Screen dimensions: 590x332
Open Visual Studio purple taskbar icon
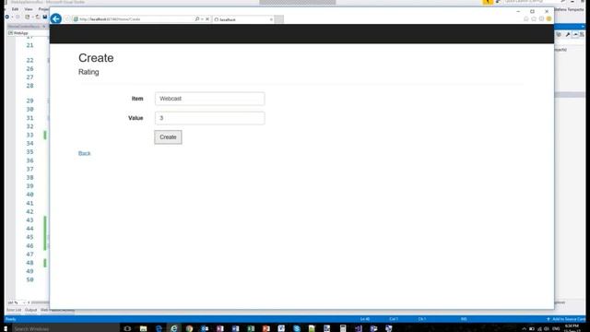[359, 328]
